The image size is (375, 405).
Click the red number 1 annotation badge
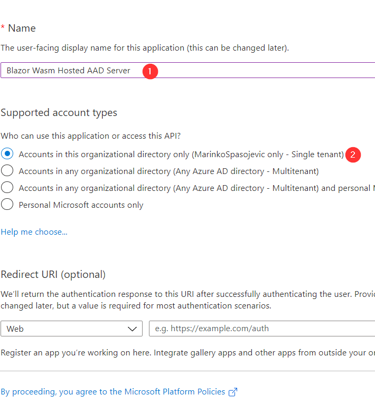(150, 71)
